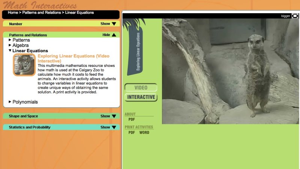
Task: Click the Statistics and Probability header title
Action: point(30,127)
